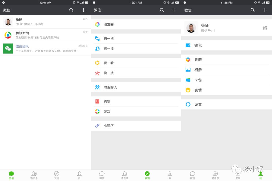Tap the plus icon in the middle screen
The height and width of the screenshot is (181, 272).
[174, 10]
